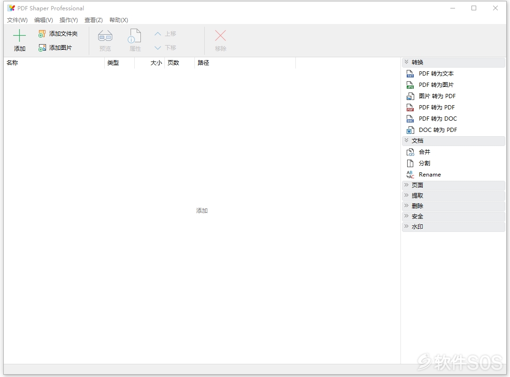Click the 添加图片 label
The width and height of the screenshot is (510, 377).
[61, 48]
